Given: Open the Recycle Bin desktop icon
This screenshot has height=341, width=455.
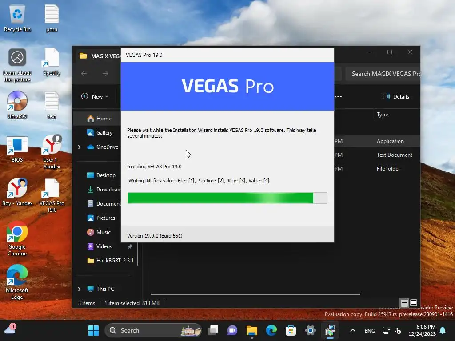Looking at the screenshot, I should click(x=17, y=19).
